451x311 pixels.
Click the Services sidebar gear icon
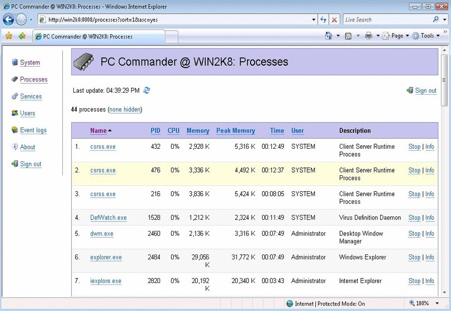point(15,96)
